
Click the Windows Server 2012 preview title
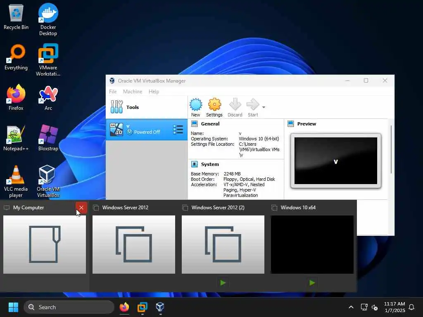pyautogui.click(x=125, y=208)
